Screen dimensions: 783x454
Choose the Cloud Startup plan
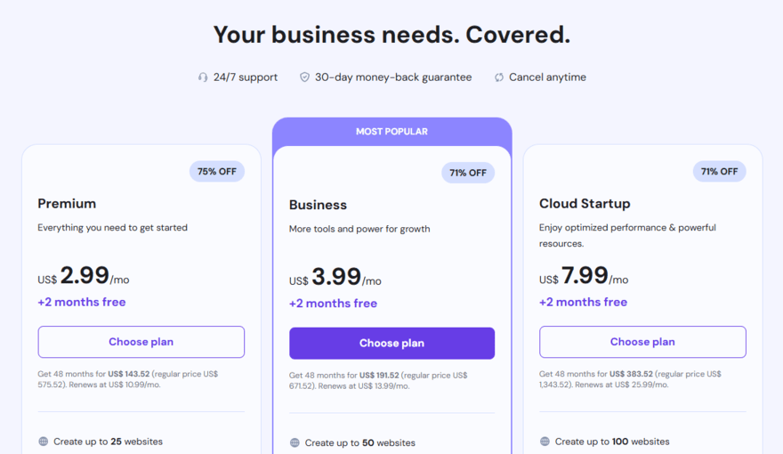click(x=642, y=342)
